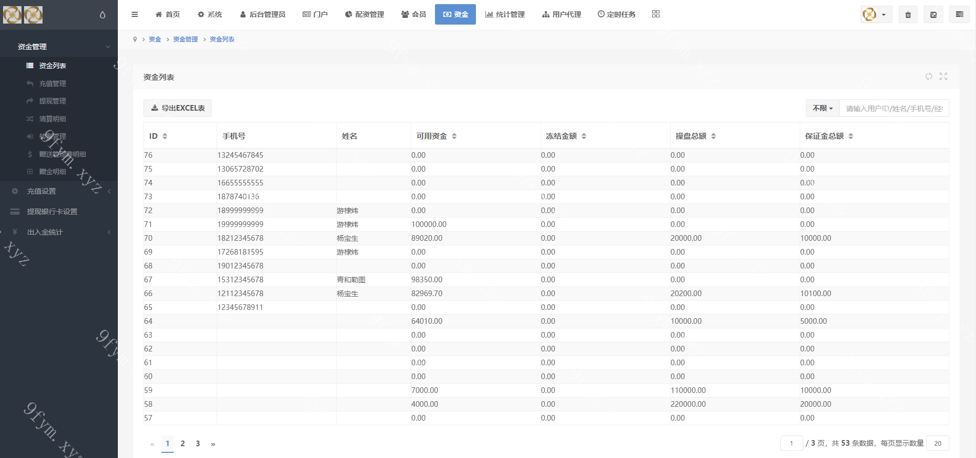Viewport: 976px width, 458px height.
Task: Click the refresh panel icon
Action: pos(929,76)
